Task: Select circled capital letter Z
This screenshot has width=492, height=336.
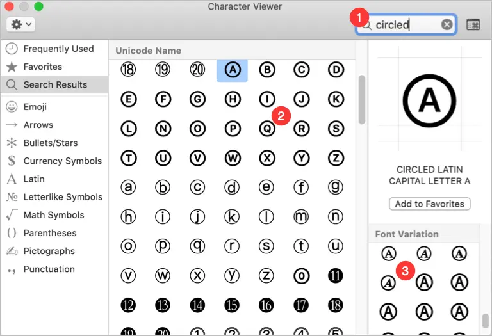Action: click(336, 158)
